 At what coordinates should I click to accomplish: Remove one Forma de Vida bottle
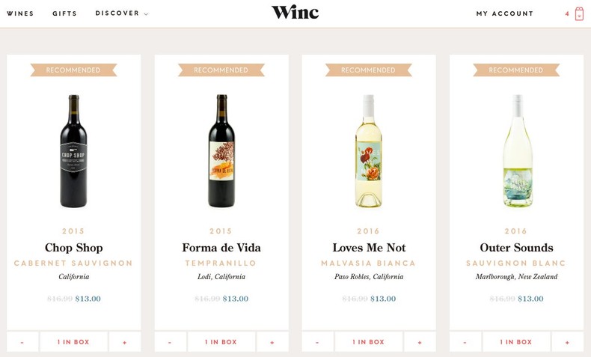pyautogui.click(x=170, y=342)
